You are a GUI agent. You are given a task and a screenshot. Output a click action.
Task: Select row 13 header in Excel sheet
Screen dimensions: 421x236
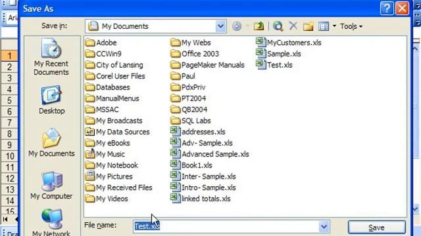point(9,189)
